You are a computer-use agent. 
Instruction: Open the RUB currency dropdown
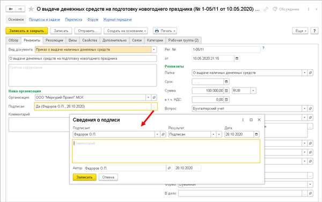253,91
